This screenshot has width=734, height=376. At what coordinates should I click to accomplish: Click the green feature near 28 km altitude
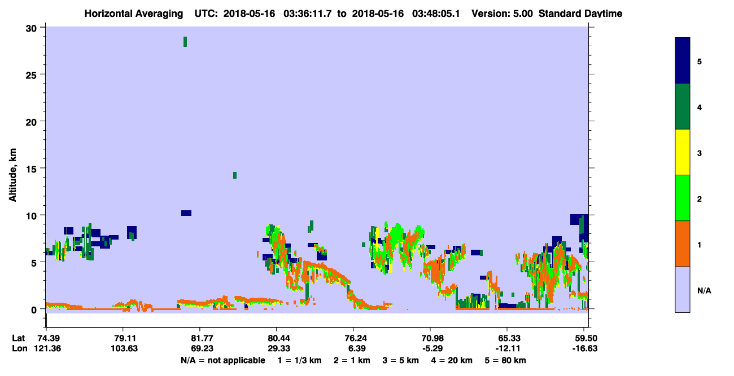pyautogui.click(x=185, y=42)
